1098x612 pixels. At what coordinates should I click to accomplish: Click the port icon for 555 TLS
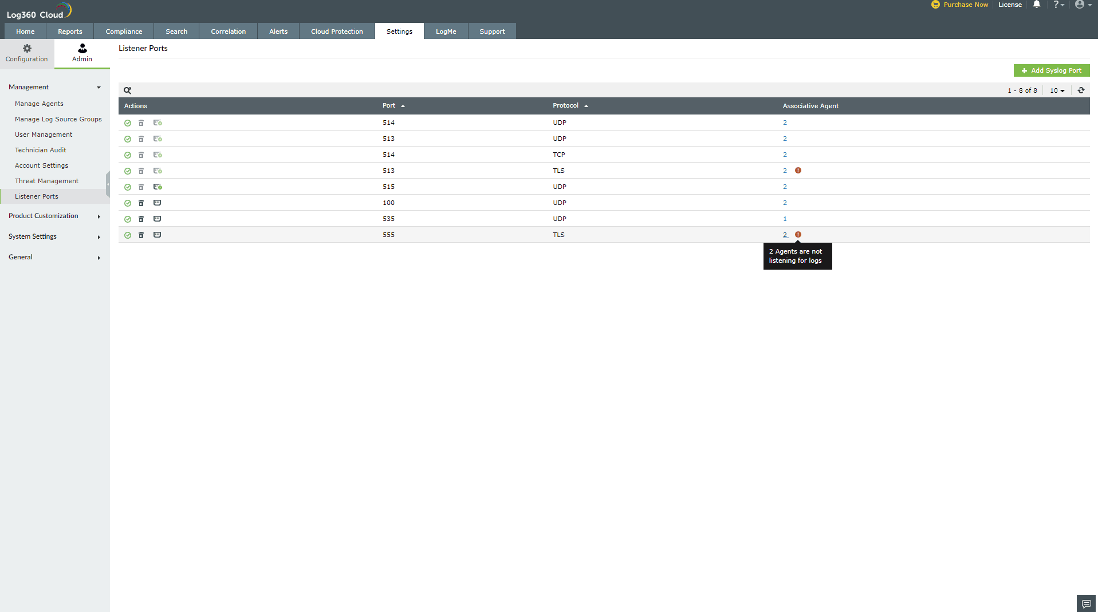pyautogui.click(x=158, y=235)
